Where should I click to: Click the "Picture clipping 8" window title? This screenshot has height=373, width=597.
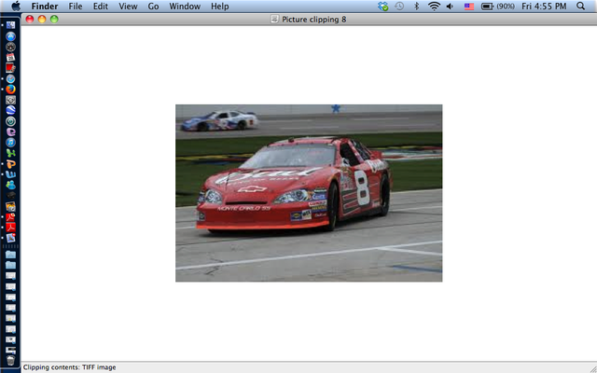tap(314, 20)
